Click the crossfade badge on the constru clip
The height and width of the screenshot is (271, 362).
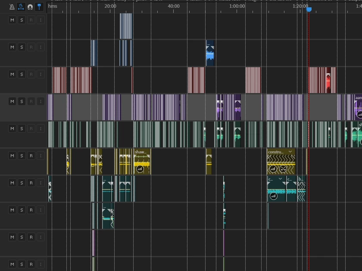283,169
